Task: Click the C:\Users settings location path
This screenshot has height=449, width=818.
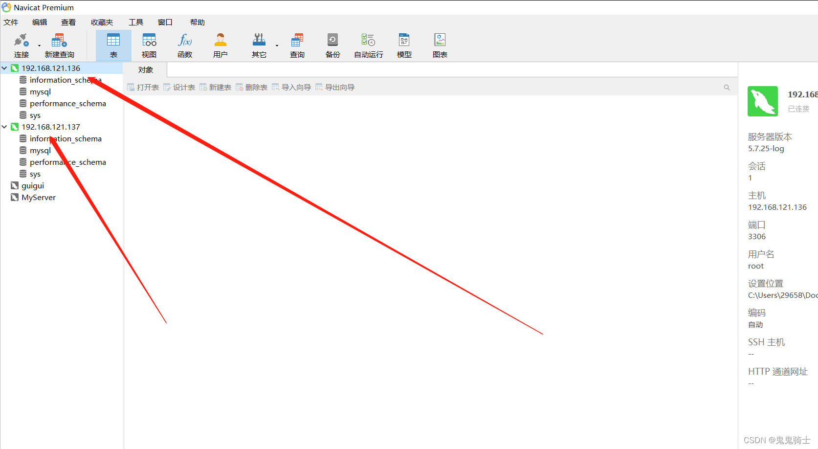Action: click(x=783, y=295)
